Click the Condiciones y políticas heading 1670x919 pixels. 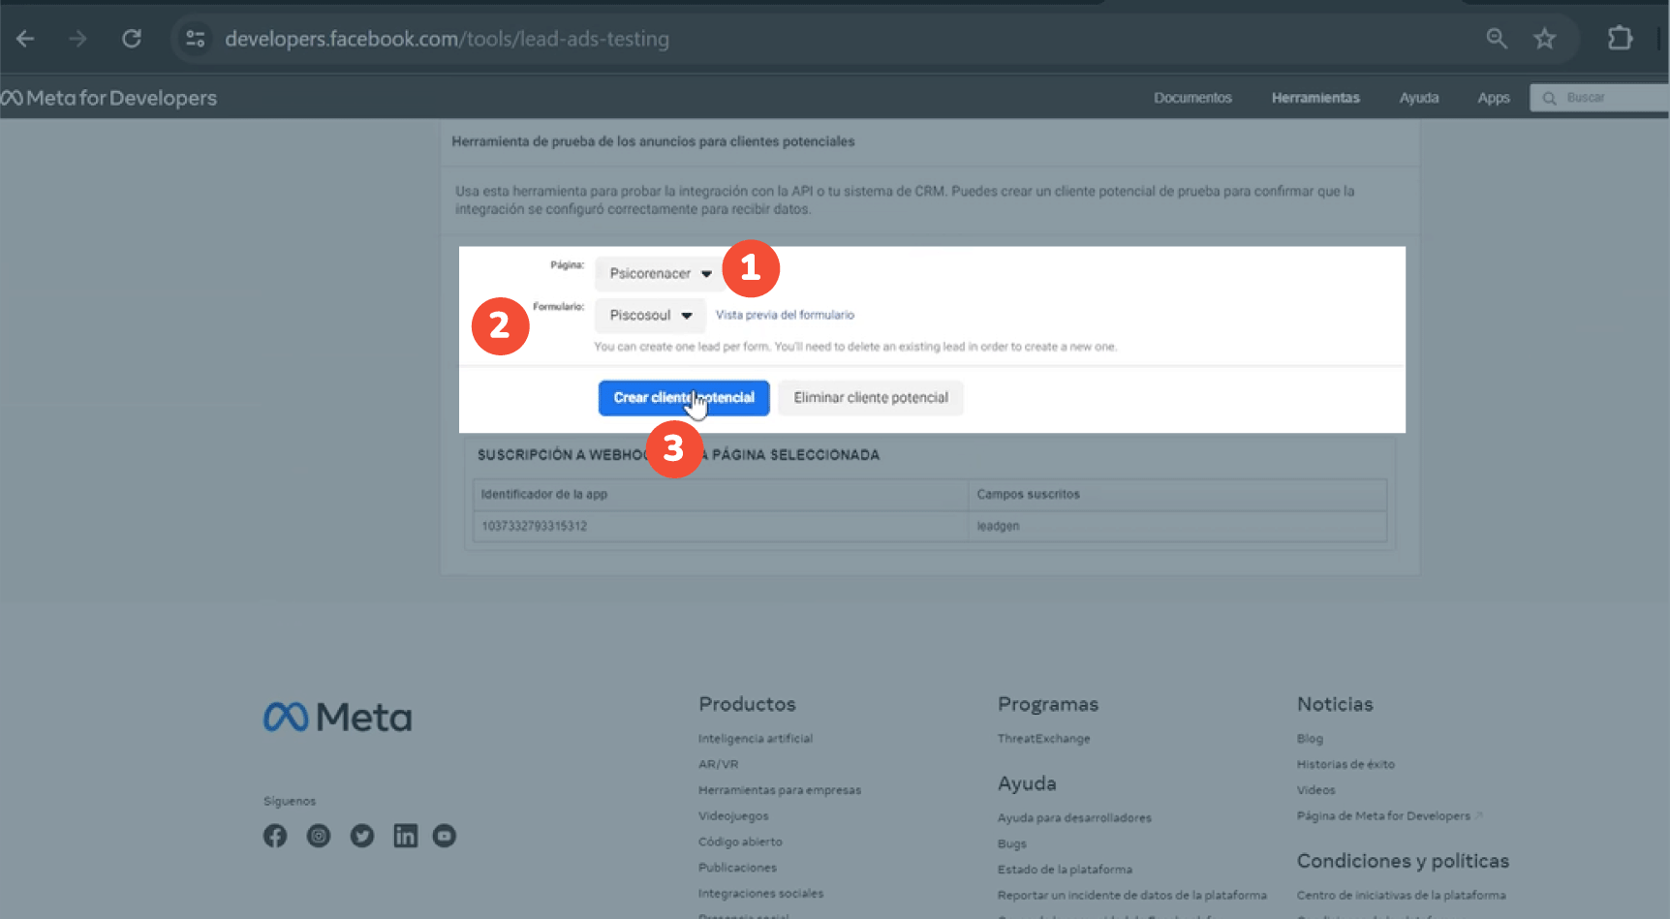(1403, 862)
